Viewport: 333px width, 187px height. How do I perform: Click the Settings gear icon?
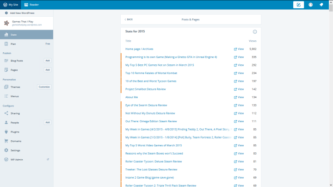pyautogui.click(x=6, y=150)
